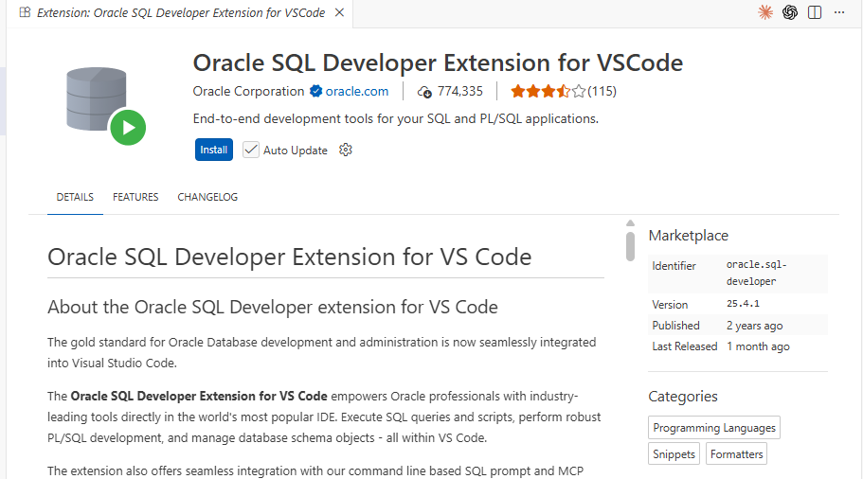Open the (115) ratings count
Image resolution: width=863 pixels, height=479 pixels.
pos(602,91)
